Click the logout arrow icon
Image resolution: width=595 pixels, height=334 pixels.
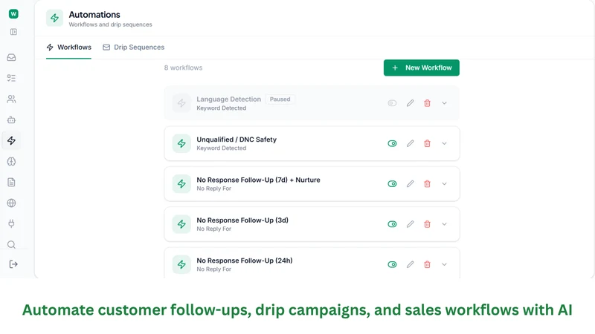click(13, 264)
